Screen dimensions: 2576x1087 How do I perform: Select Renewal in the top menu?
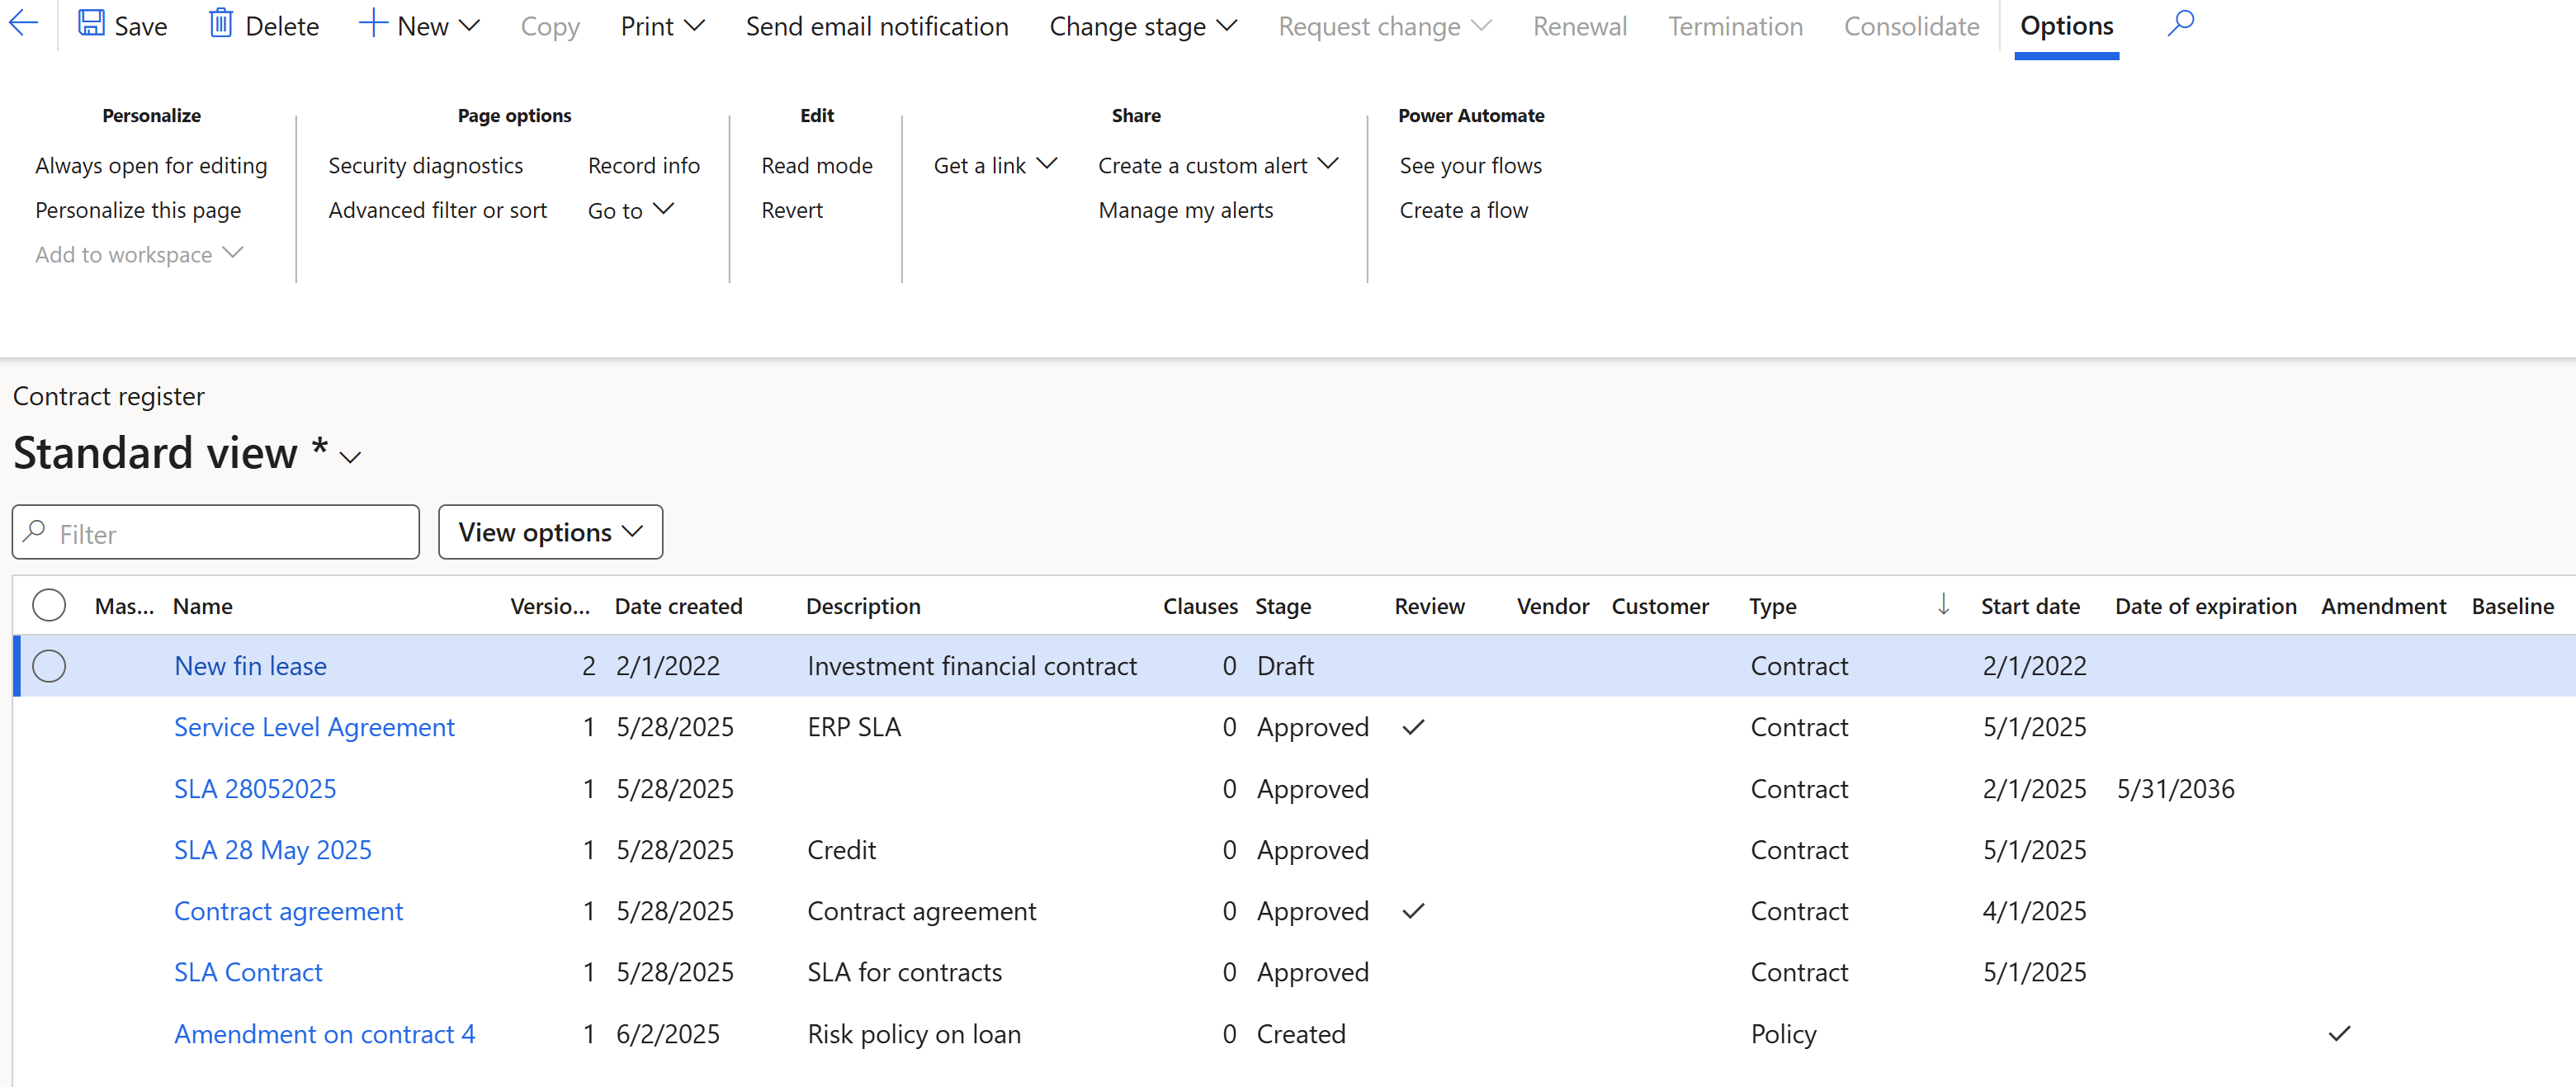click(x=1579, y=26)
